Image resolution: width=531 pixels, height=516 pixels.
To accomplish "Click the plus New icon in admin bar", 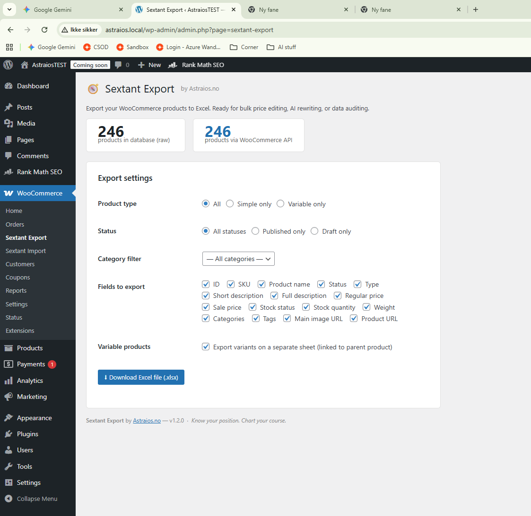I will 141,65.
